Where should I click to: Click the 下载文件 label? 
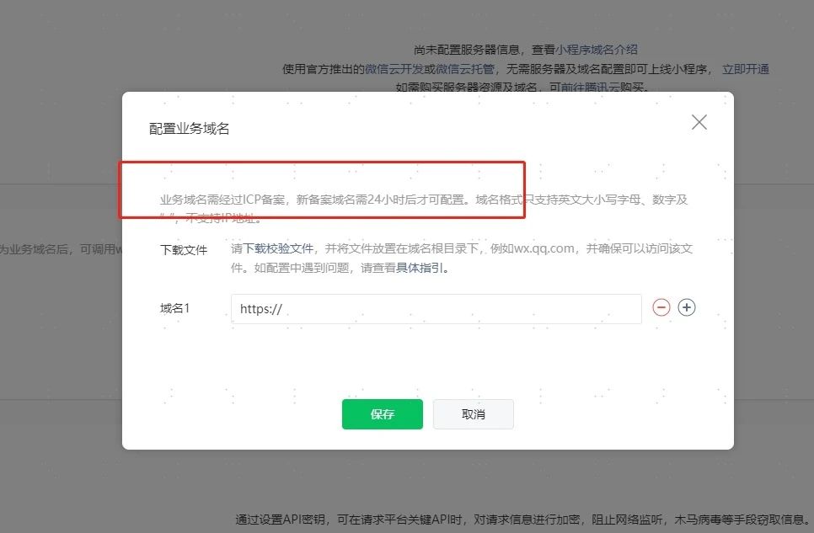[184, 249]
